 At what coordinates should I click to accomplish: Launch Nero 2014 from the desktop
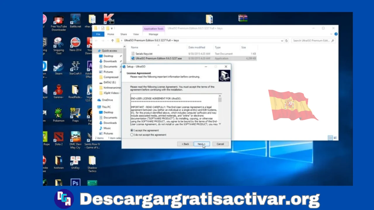(75, 45)
